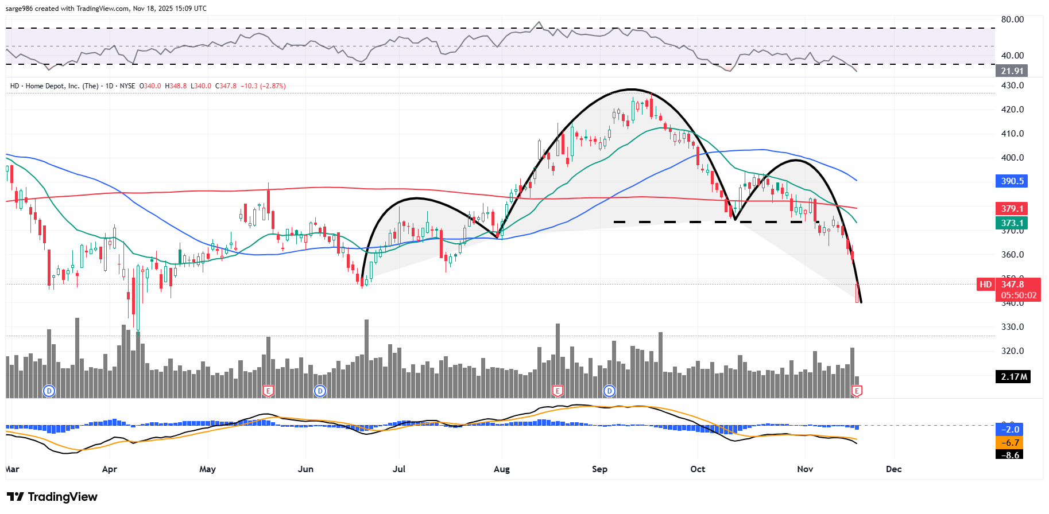Click the blue 390.5 moving average label
1049x514 pixels.
[1012, 181]
